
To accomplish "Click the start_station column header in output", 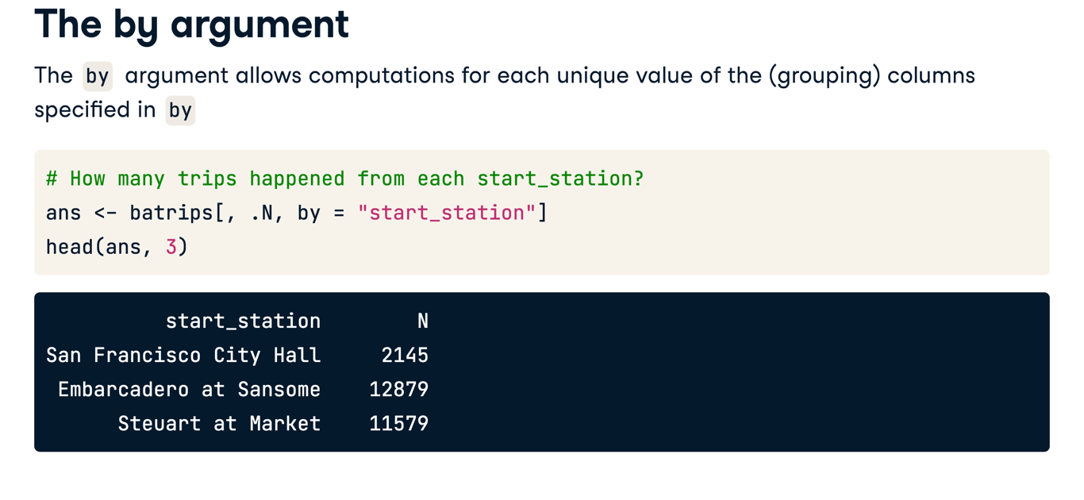I will tap(243, 321).
